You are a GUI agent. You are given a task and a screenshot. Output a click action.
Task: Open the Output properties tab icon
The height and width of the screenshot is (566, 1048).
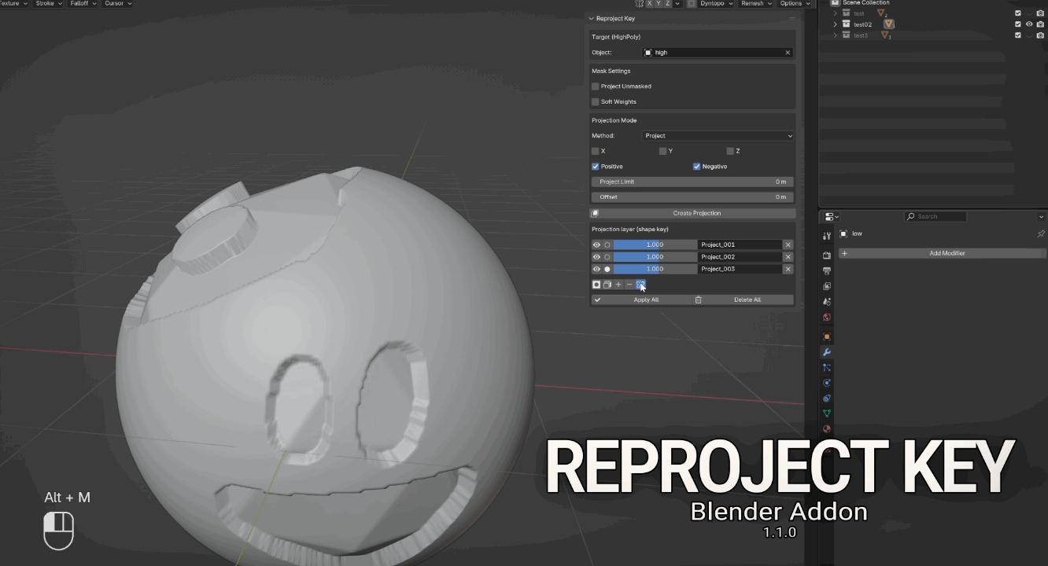coord(827,270)
